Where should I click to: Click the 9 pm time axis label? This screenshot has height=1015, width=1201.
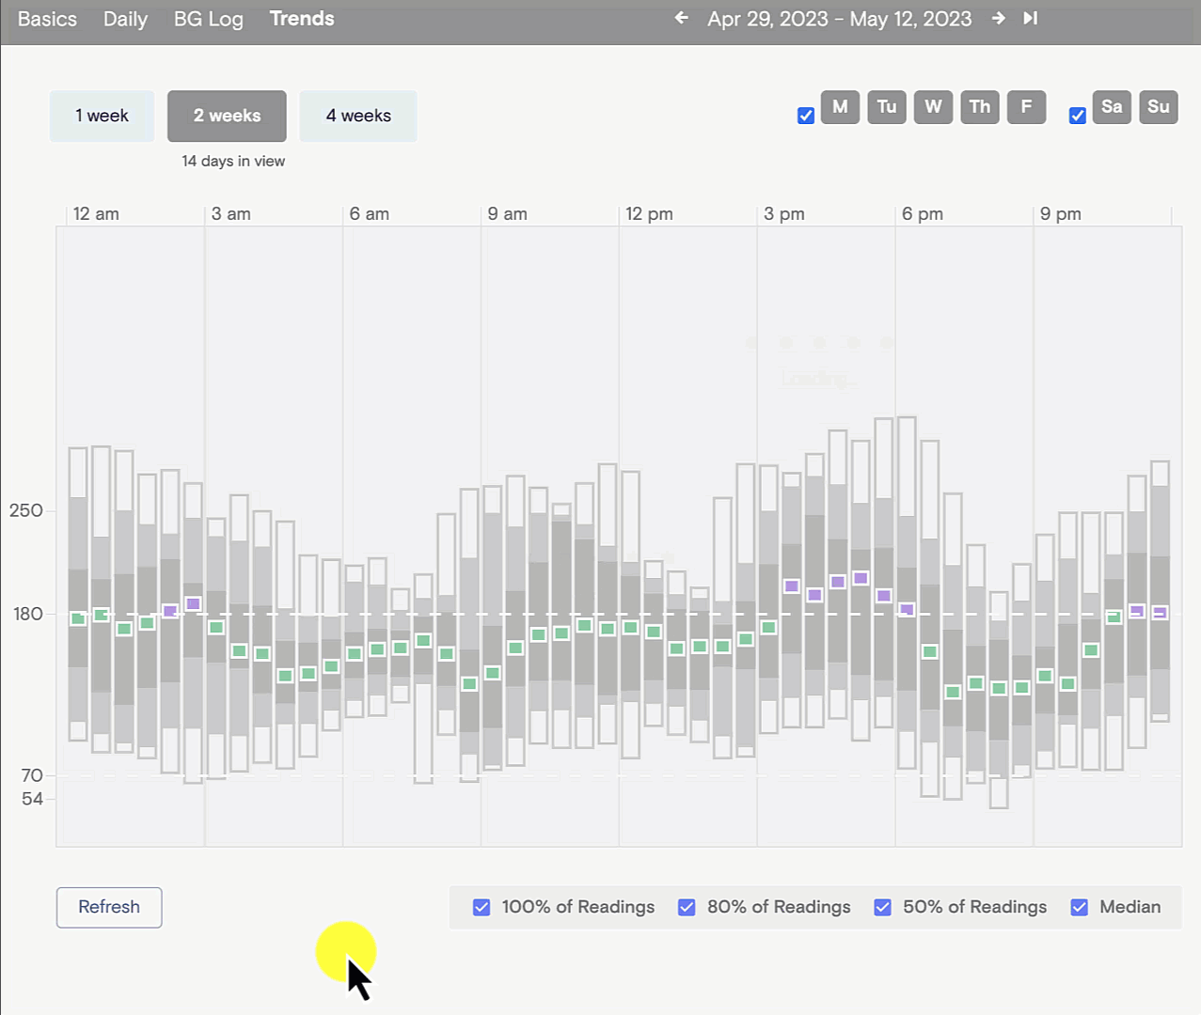[x=1061, y=213]
